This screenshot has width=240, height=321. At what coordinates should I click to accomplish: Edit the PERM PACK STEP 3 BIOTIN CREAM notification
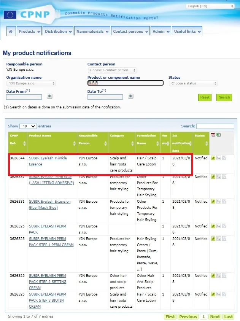(213, 294)
